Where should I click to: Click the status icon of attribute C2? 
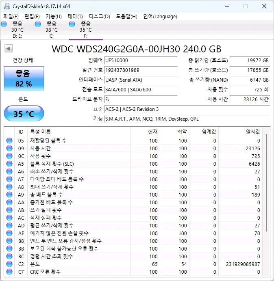pyautogui.click(x=9, y=264)
